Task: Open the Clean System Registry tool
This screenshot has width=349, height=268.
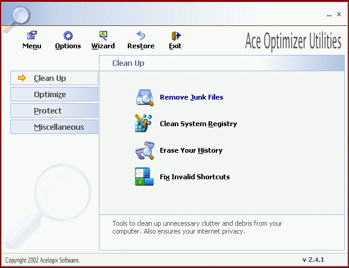Action: tap(198, 124)
